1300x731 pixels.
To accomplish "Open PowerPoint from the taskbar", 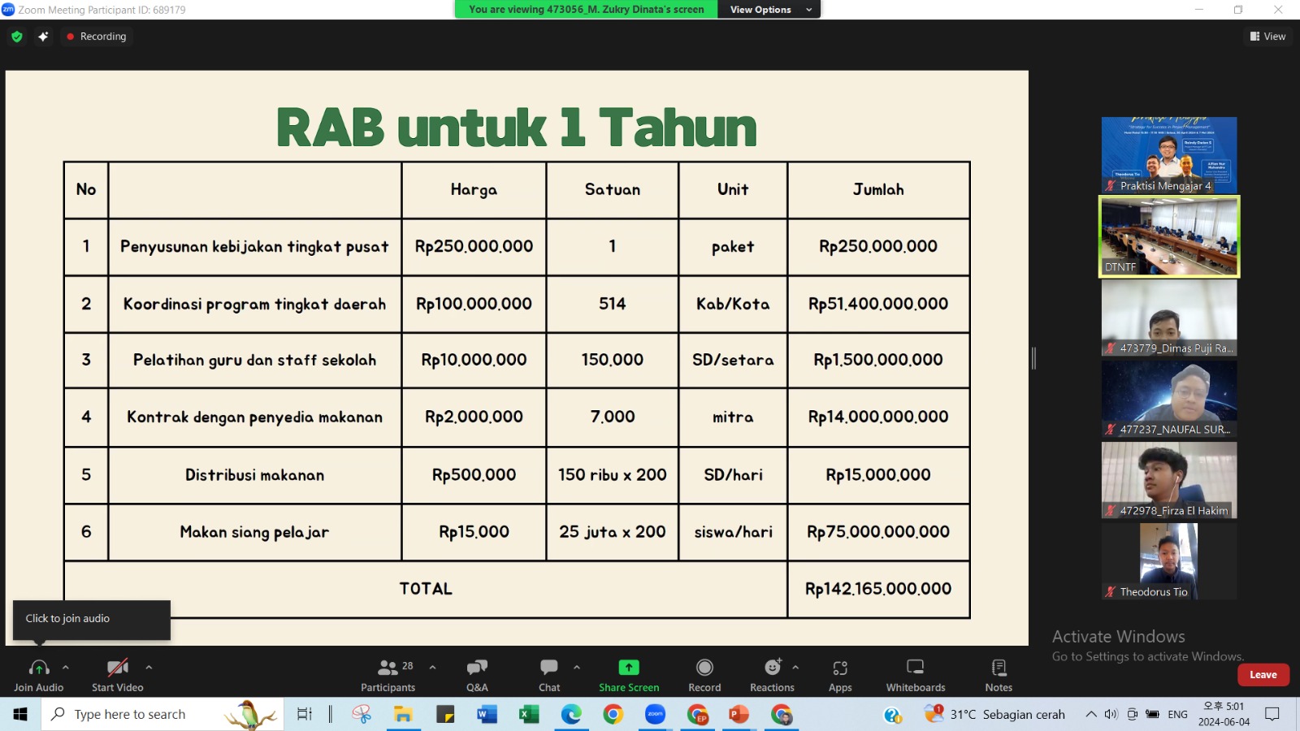I will tap(739, 714).
